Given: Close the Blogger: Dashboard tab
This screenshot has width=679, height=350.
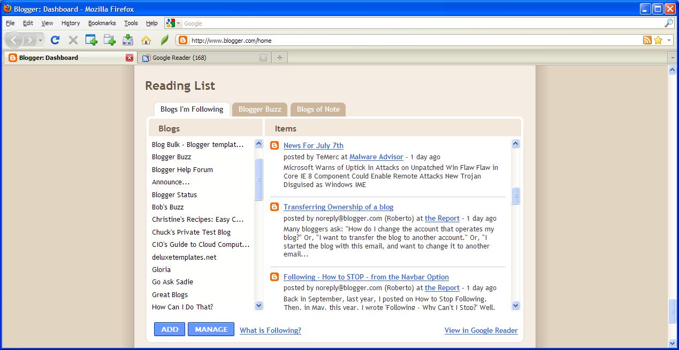Looking at the screenshot, I should tap(129, 58).
